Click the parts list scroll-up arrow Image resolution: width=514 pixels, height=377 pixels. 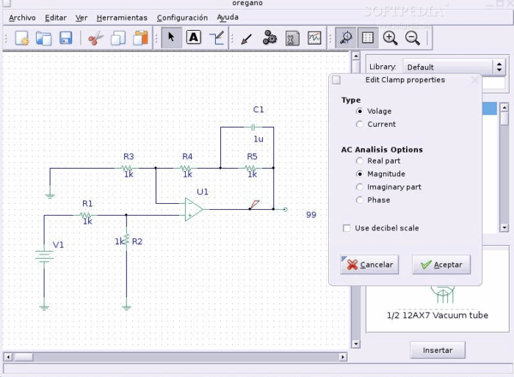[504, 107]
